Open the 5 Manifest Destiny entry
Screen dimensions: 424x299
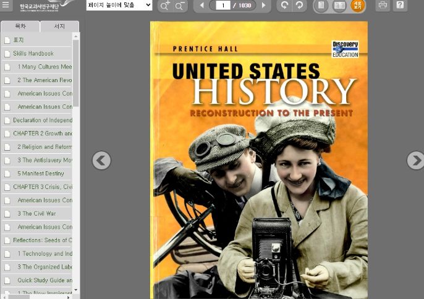[41, 174]
